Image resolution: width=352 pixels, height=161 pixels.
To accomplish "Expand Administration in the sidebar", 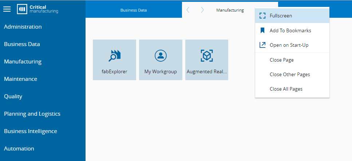I will 23,27.
